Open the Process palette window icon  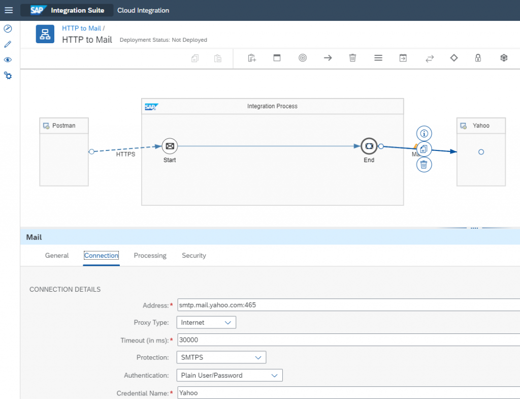tap(277, 58)
